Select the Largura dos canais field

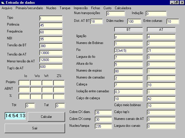coord(161,126)
